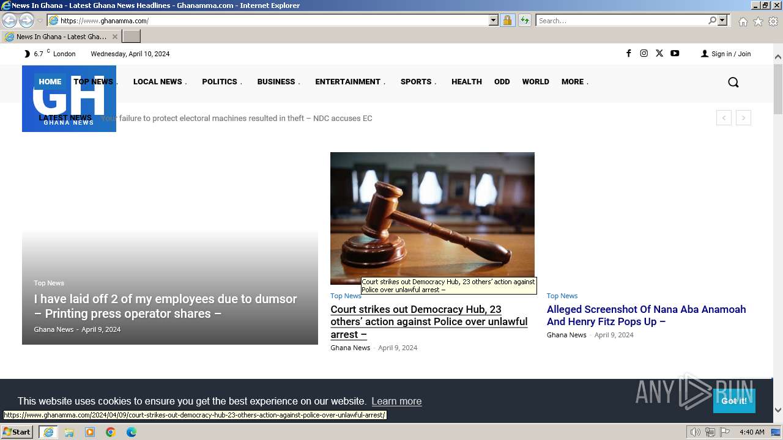Expand the MORE menu
The height and width of the screenshot is (440, 783).
[x=575, y=82]
